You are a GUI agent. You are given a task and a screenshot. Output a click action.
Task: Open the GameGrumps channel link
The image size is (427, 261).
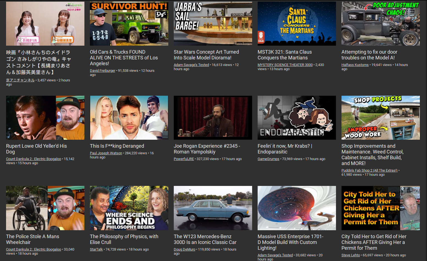pyautogui.click(x=268, y=159)
